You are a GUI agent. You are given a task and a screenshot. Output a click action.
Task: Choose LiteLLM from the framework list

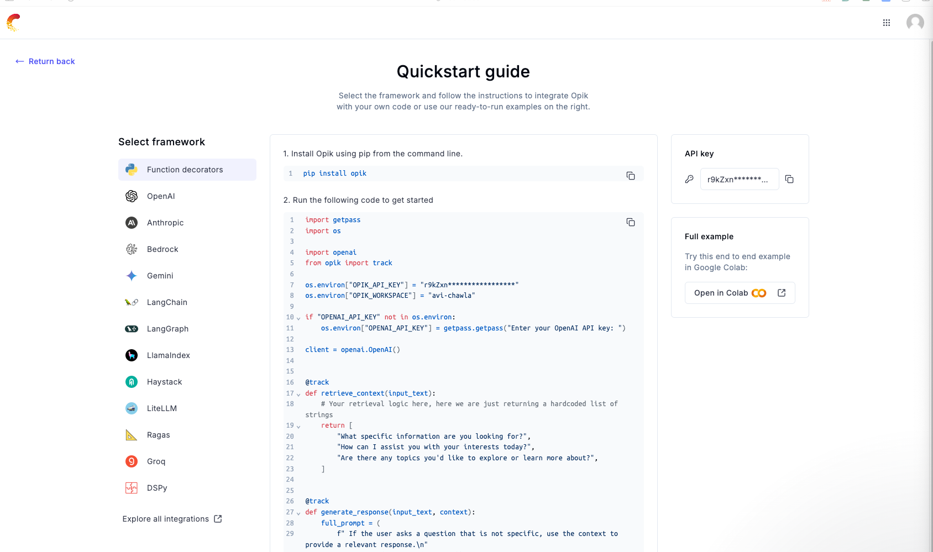click(x=187, y=408)
